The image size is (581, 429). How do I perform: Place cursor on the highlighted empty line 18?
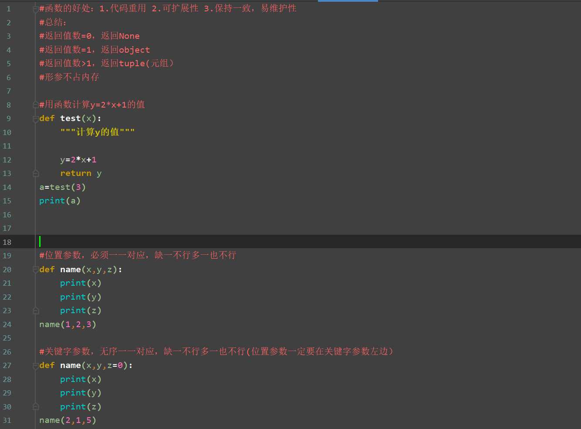(307, 242)
